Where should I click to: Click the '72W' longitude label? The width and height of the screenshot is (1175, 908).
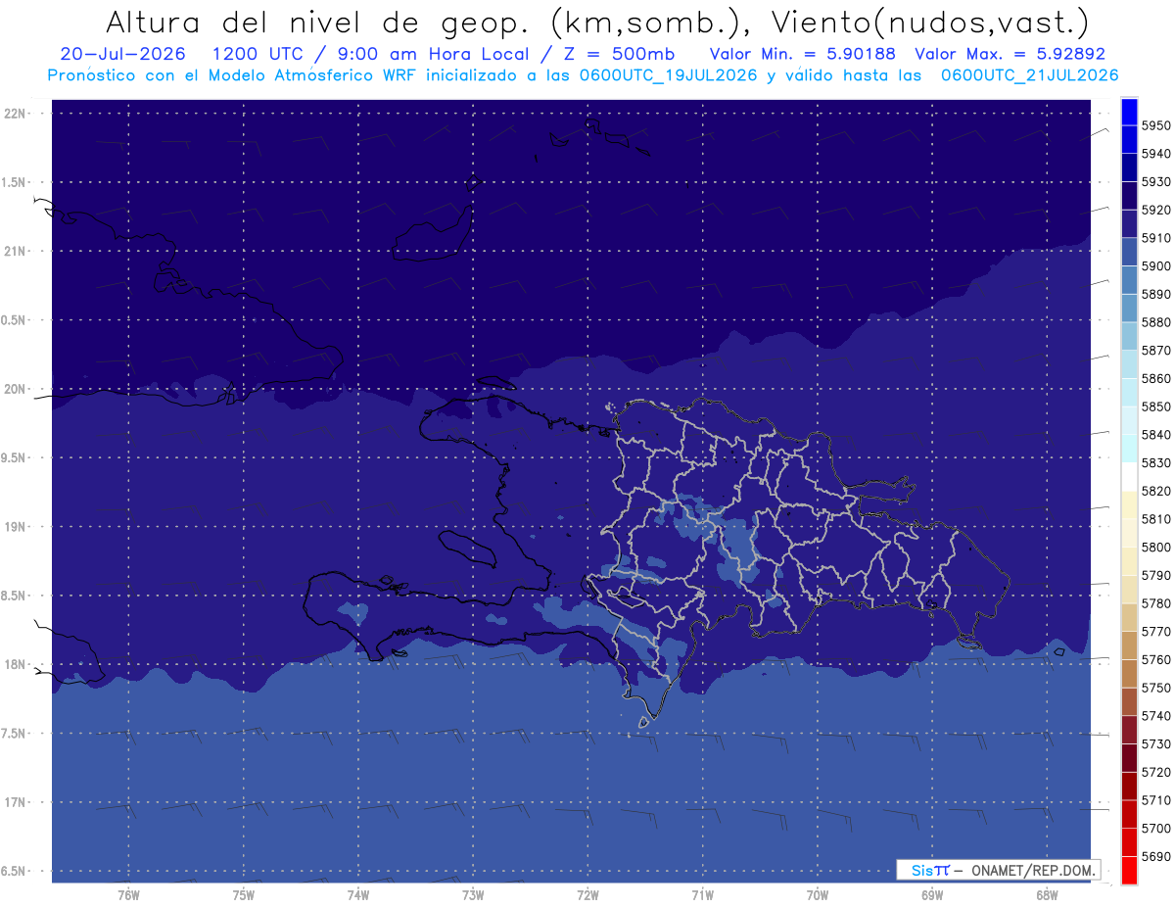tap(587, 895)
